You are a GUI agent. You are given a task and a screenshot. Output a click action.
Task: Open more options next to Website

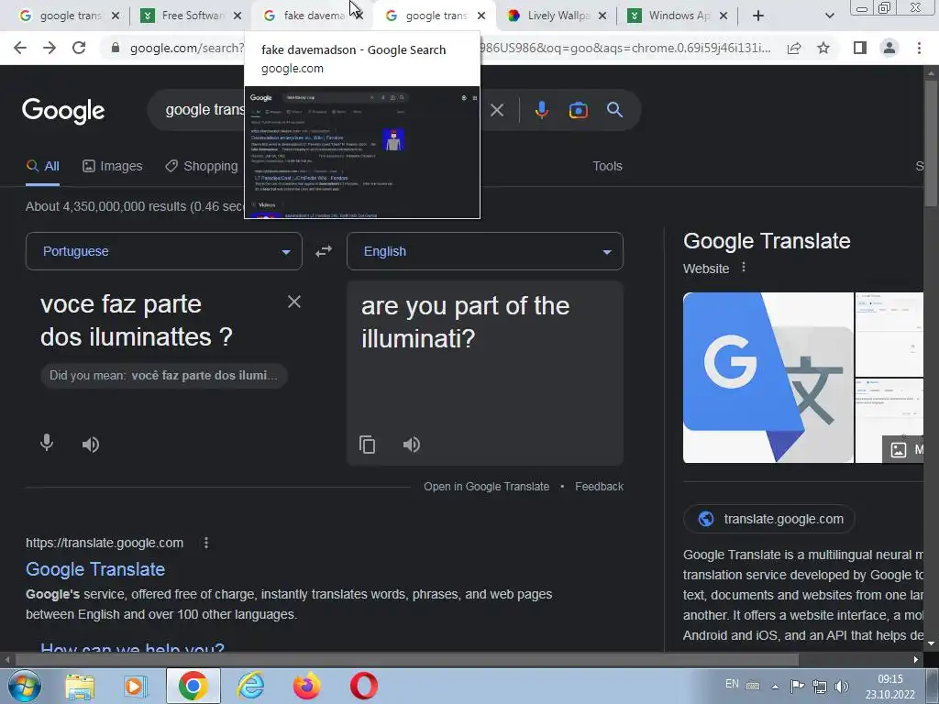click(744, 268)
